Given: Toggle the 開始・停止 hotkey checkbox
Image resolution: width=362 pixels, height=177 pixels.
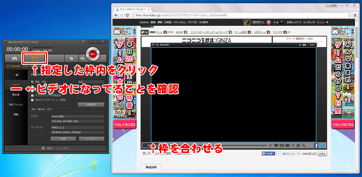Looking at the screenshot, I should [x=32, y=82].
